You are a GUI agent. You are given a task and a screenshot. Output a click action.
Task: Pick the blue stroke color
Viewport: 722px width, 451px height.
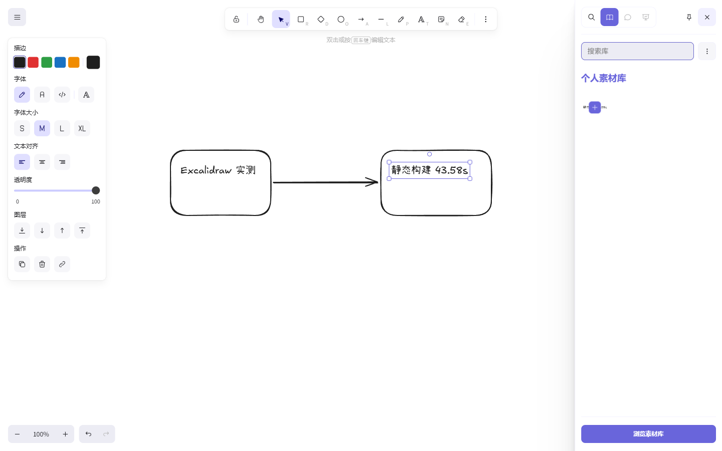tap(60, 62)
